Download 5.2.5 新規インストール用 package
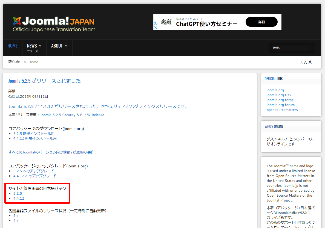325x228 pixels. pyautogui.click(x=34, y=134)
